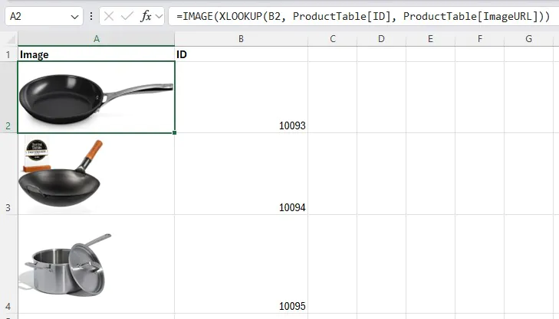Click the Name Box showing A2
559x319 pixels.
click(x=44, y=16)
